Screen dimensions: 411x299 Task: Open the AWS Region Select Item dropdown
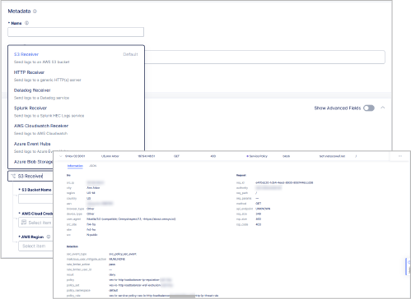point(35,246)
